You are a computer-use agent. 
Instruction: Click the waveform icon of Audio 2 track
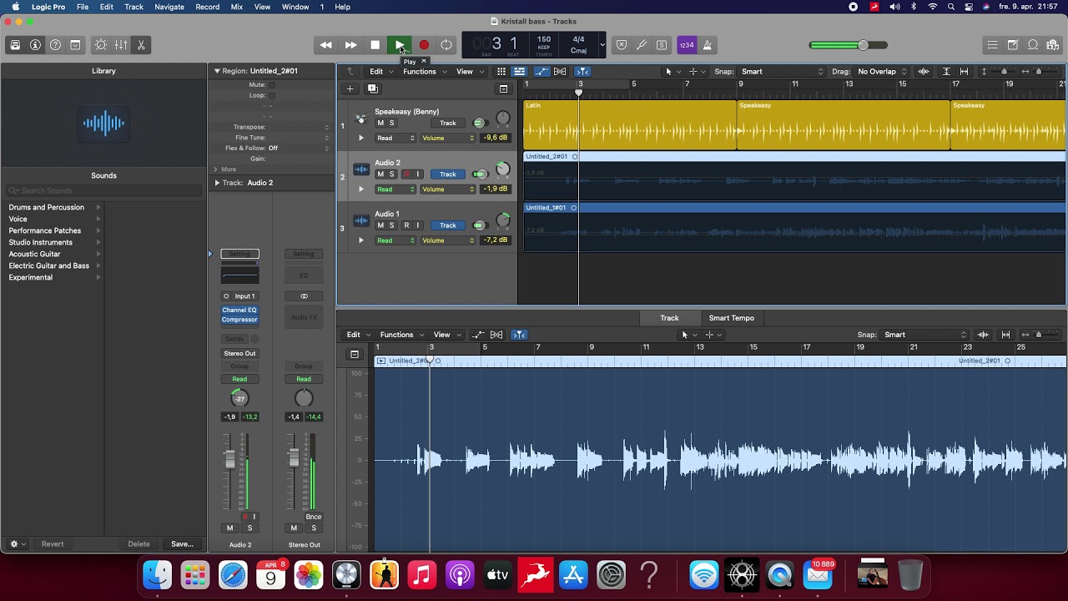360,169
